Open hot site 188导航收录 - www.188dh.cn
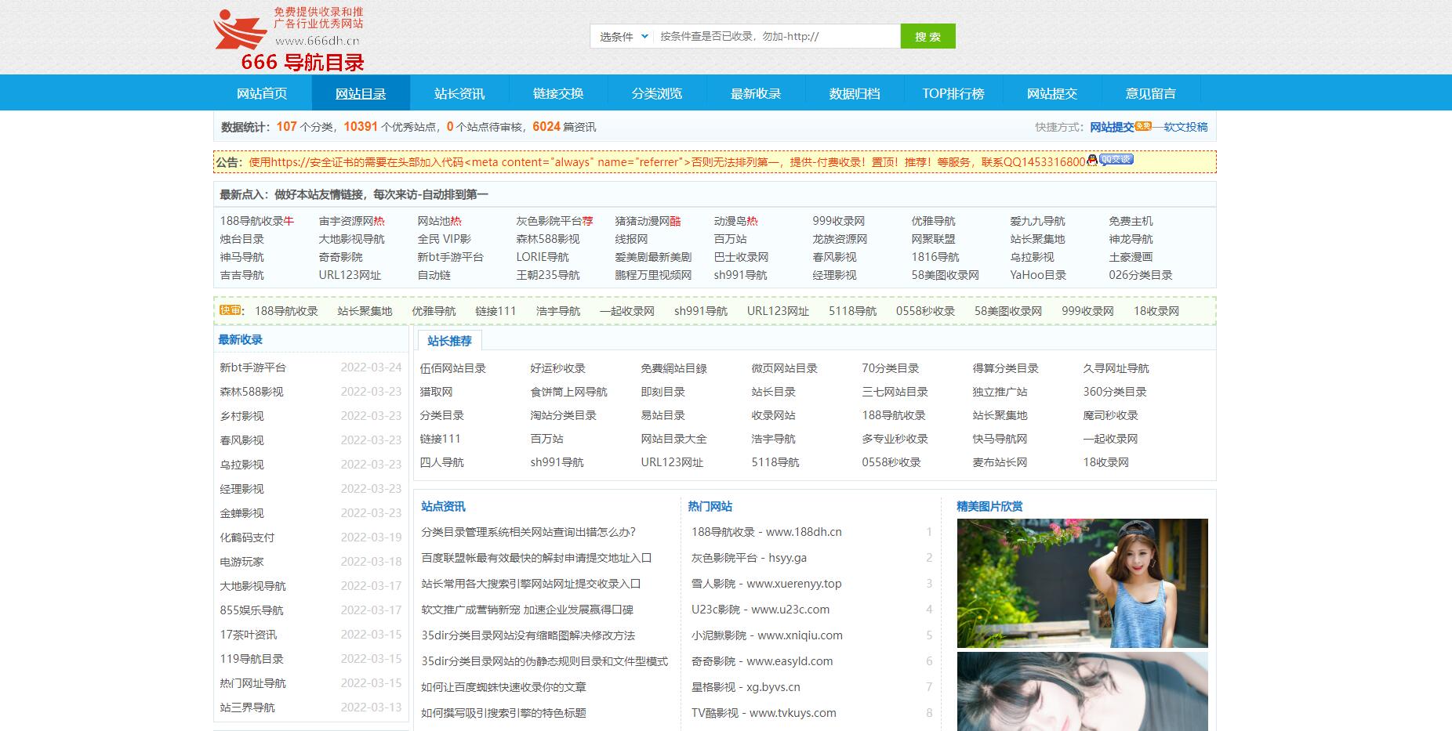The height and width of the screenshot is (731, 1452). 766,532
